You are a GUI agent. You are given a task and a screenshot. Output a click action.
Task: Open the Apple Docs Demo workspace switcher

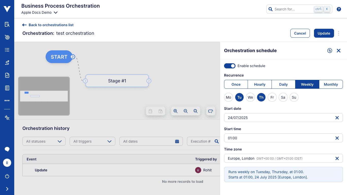(39, 12)
